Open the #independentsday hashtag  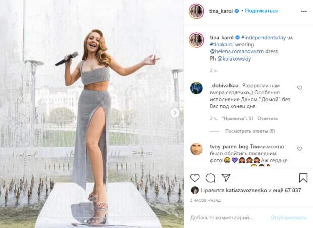(x=264, y=37)
